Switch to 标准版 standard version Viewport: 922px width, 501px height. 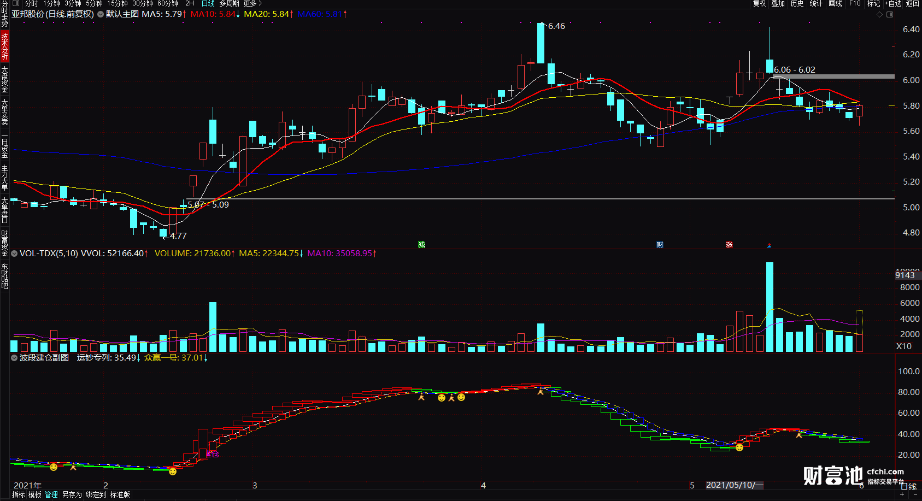[120, 494]
